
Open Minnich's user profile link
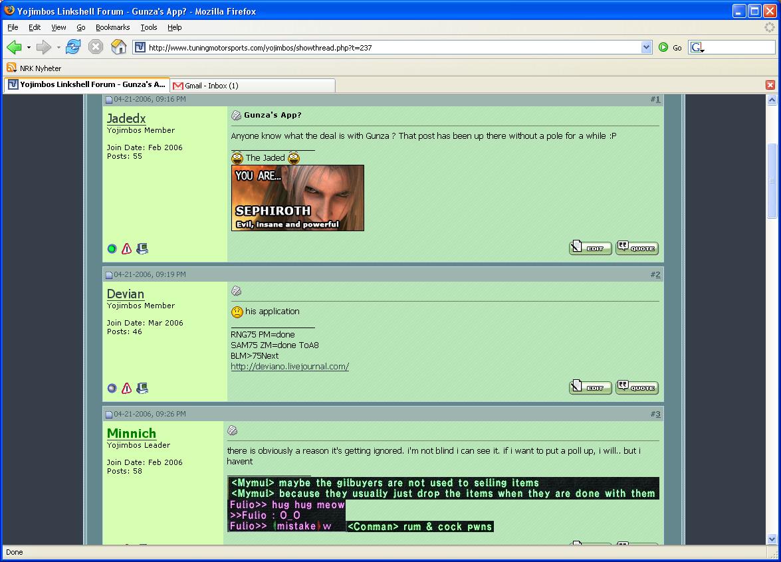click(x=132, y=433)
